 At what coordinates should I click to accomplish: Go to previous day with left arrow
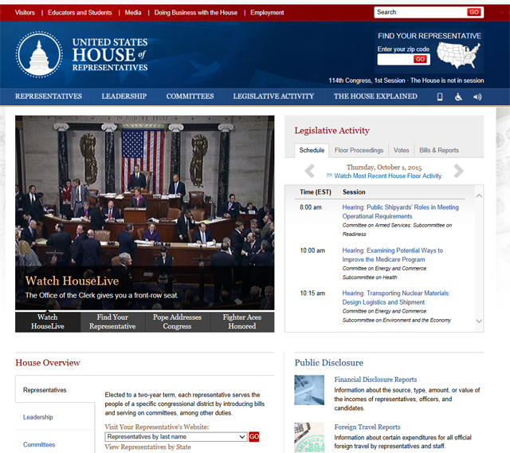point(310,171)
